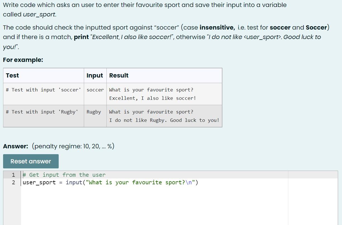342x225 pixels.
Task: Click the 'For example:' heading
Action: tap(23, 60)
